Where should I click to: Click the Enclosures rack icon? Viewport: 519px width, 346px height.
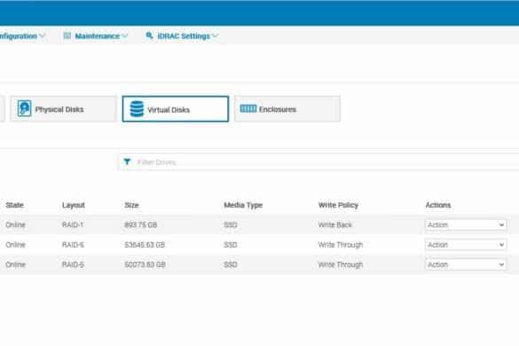[x=248, y=108]
